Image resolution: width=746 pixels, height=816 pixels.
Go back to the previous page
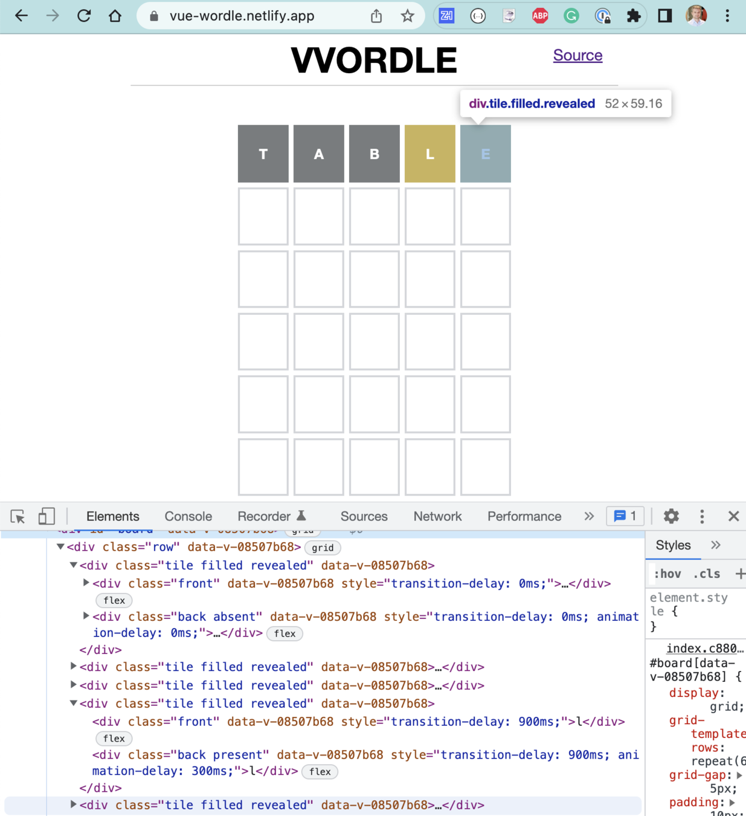click(x=22, y=16)
